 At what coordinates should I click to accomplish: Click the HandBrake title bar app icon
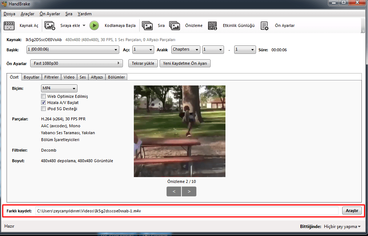coord(4,4)
